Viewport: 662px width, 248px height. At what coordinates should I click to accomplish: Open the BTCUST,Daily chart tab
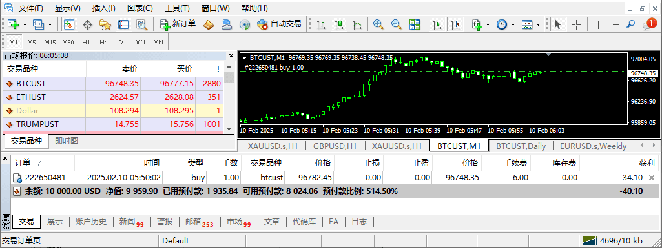click(521, 146)
